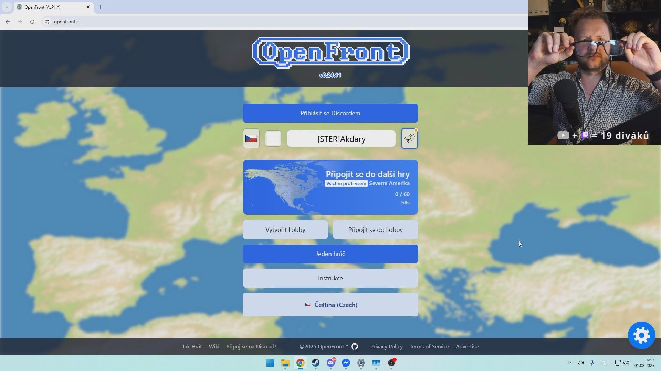Screen dimensions: 661x371
Task: Open the megaphone news button
Action: (x=409, y=138)
